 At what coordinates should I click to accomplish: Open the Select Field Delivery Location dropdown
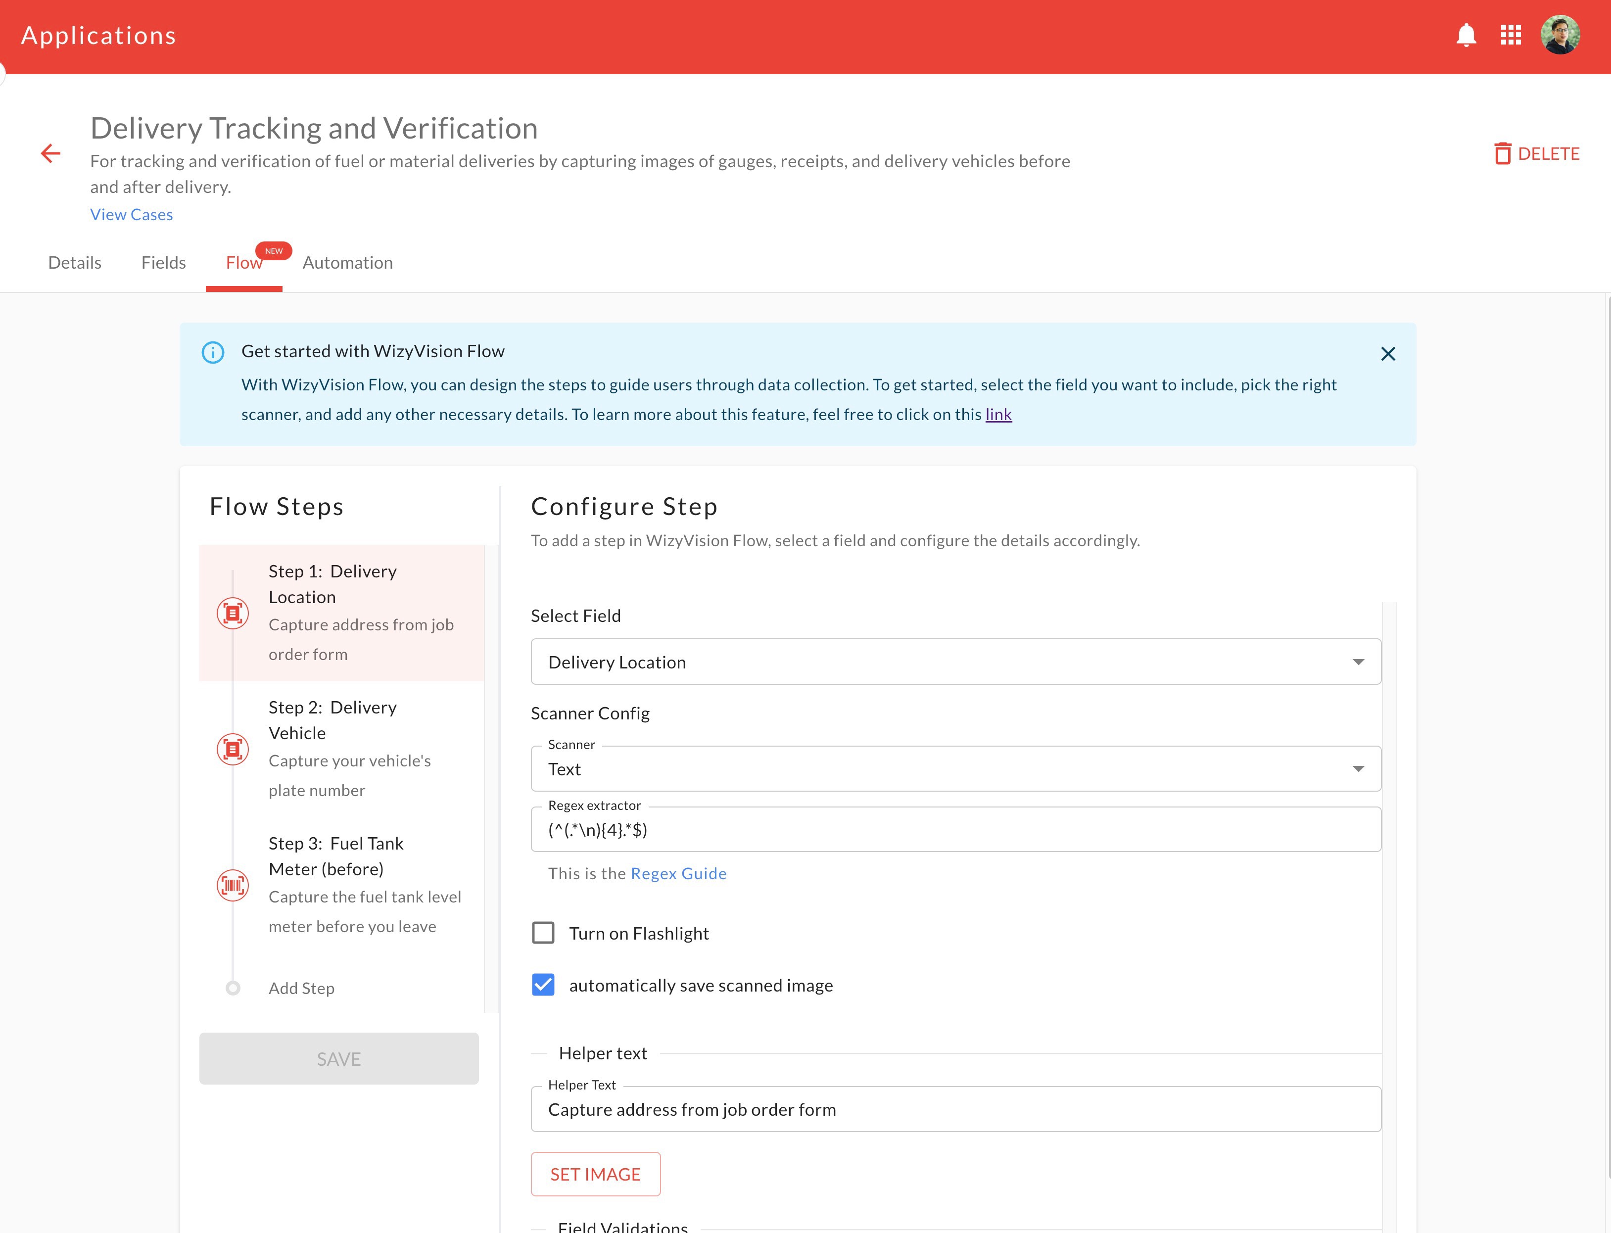(955, 662)
